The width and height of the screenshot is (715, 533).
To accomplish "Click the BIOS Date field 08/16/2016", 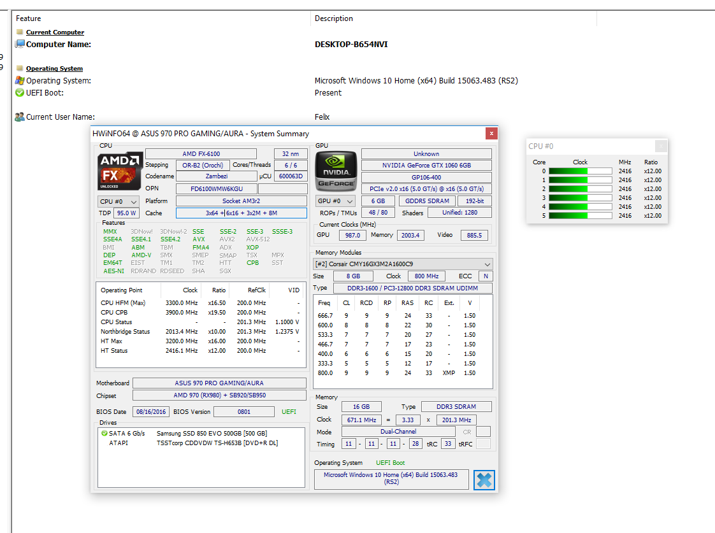I will point(151,411).
